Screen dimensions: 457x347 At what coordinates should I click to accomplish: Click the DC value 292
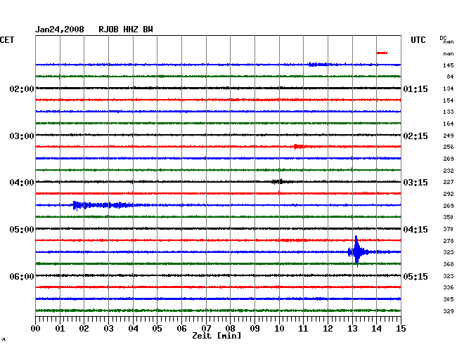pyautogui.click(x=449, y=194)
